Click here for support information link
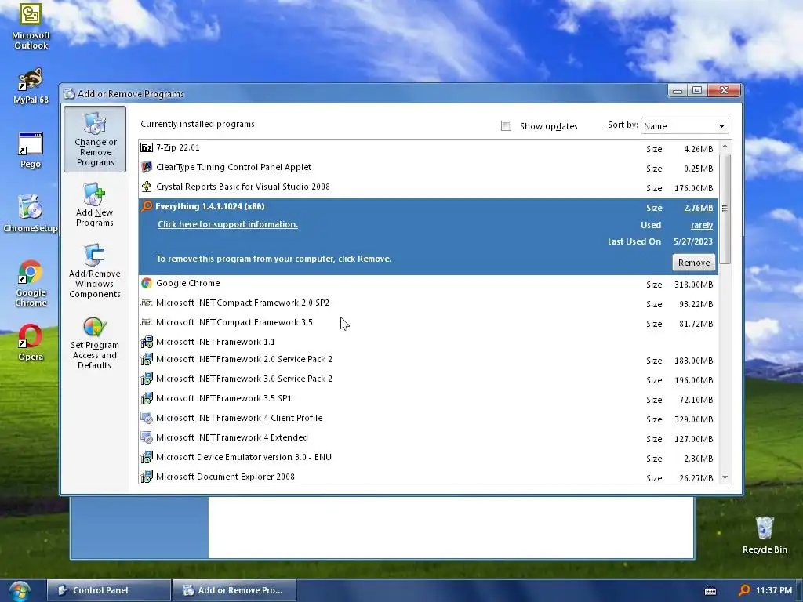803x602 pixels. click(x=227, y=224)
